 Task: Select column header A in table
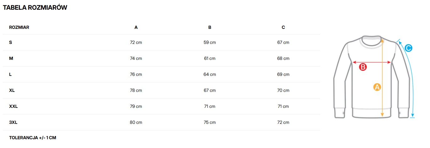pos(136,27)
